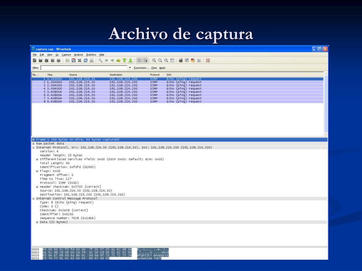
Task: Jump to the first packet icon
Action: pos(124,60)
